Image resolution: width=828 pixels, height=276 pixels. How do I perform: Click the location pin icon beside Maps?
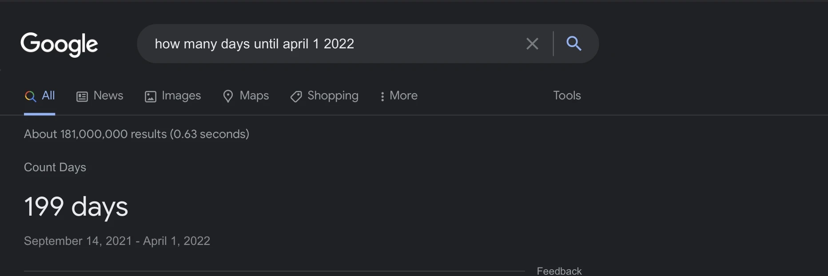point(228,96)
